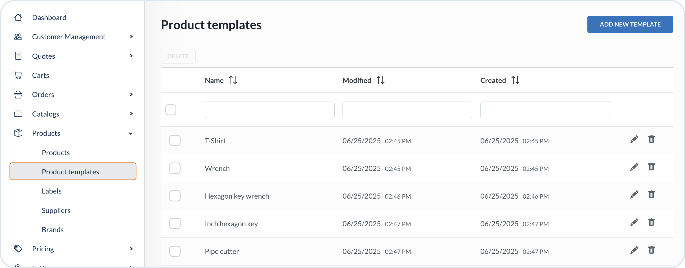Edit the Hexagon key wrench template

point(634,195)
